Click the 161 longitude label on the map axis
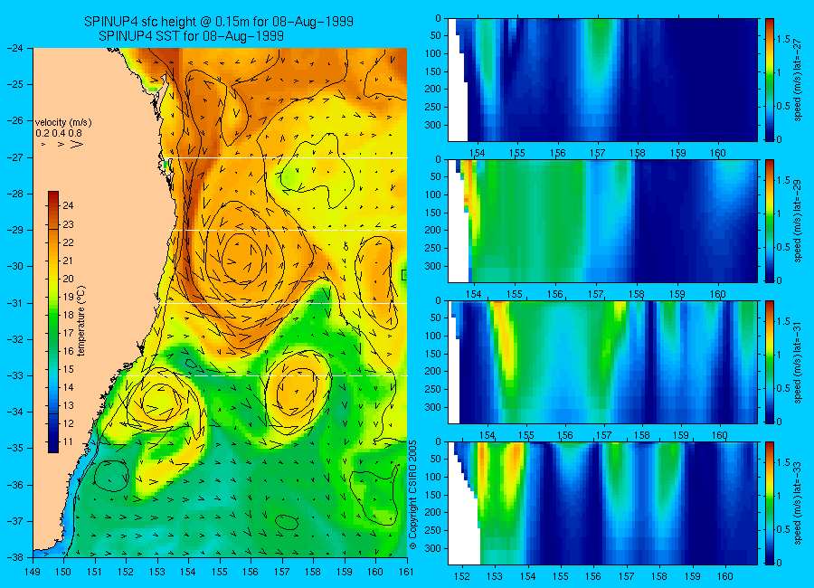814x588 pixels. point(406,572)
